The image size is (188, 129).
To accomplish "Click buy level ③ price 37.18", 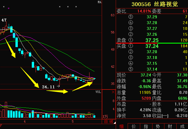I will coord(152,58).
